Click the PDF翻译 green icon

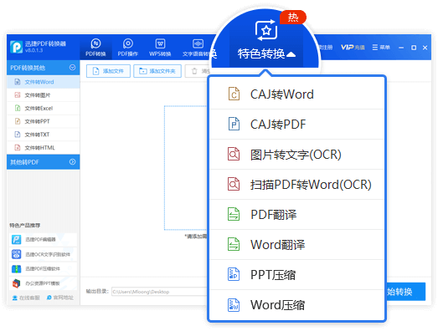[x=234, y=214]
